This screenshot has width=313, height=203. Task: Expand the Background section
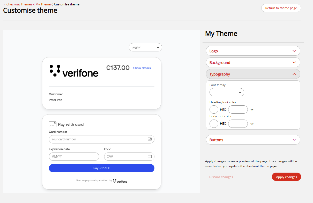(253, 62)
